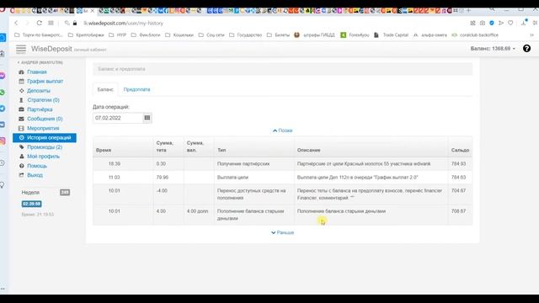This screenshot has height=303, width=539.
Task: Open Мой профиль in the sidebar
Action: click(x=43, y=157)
